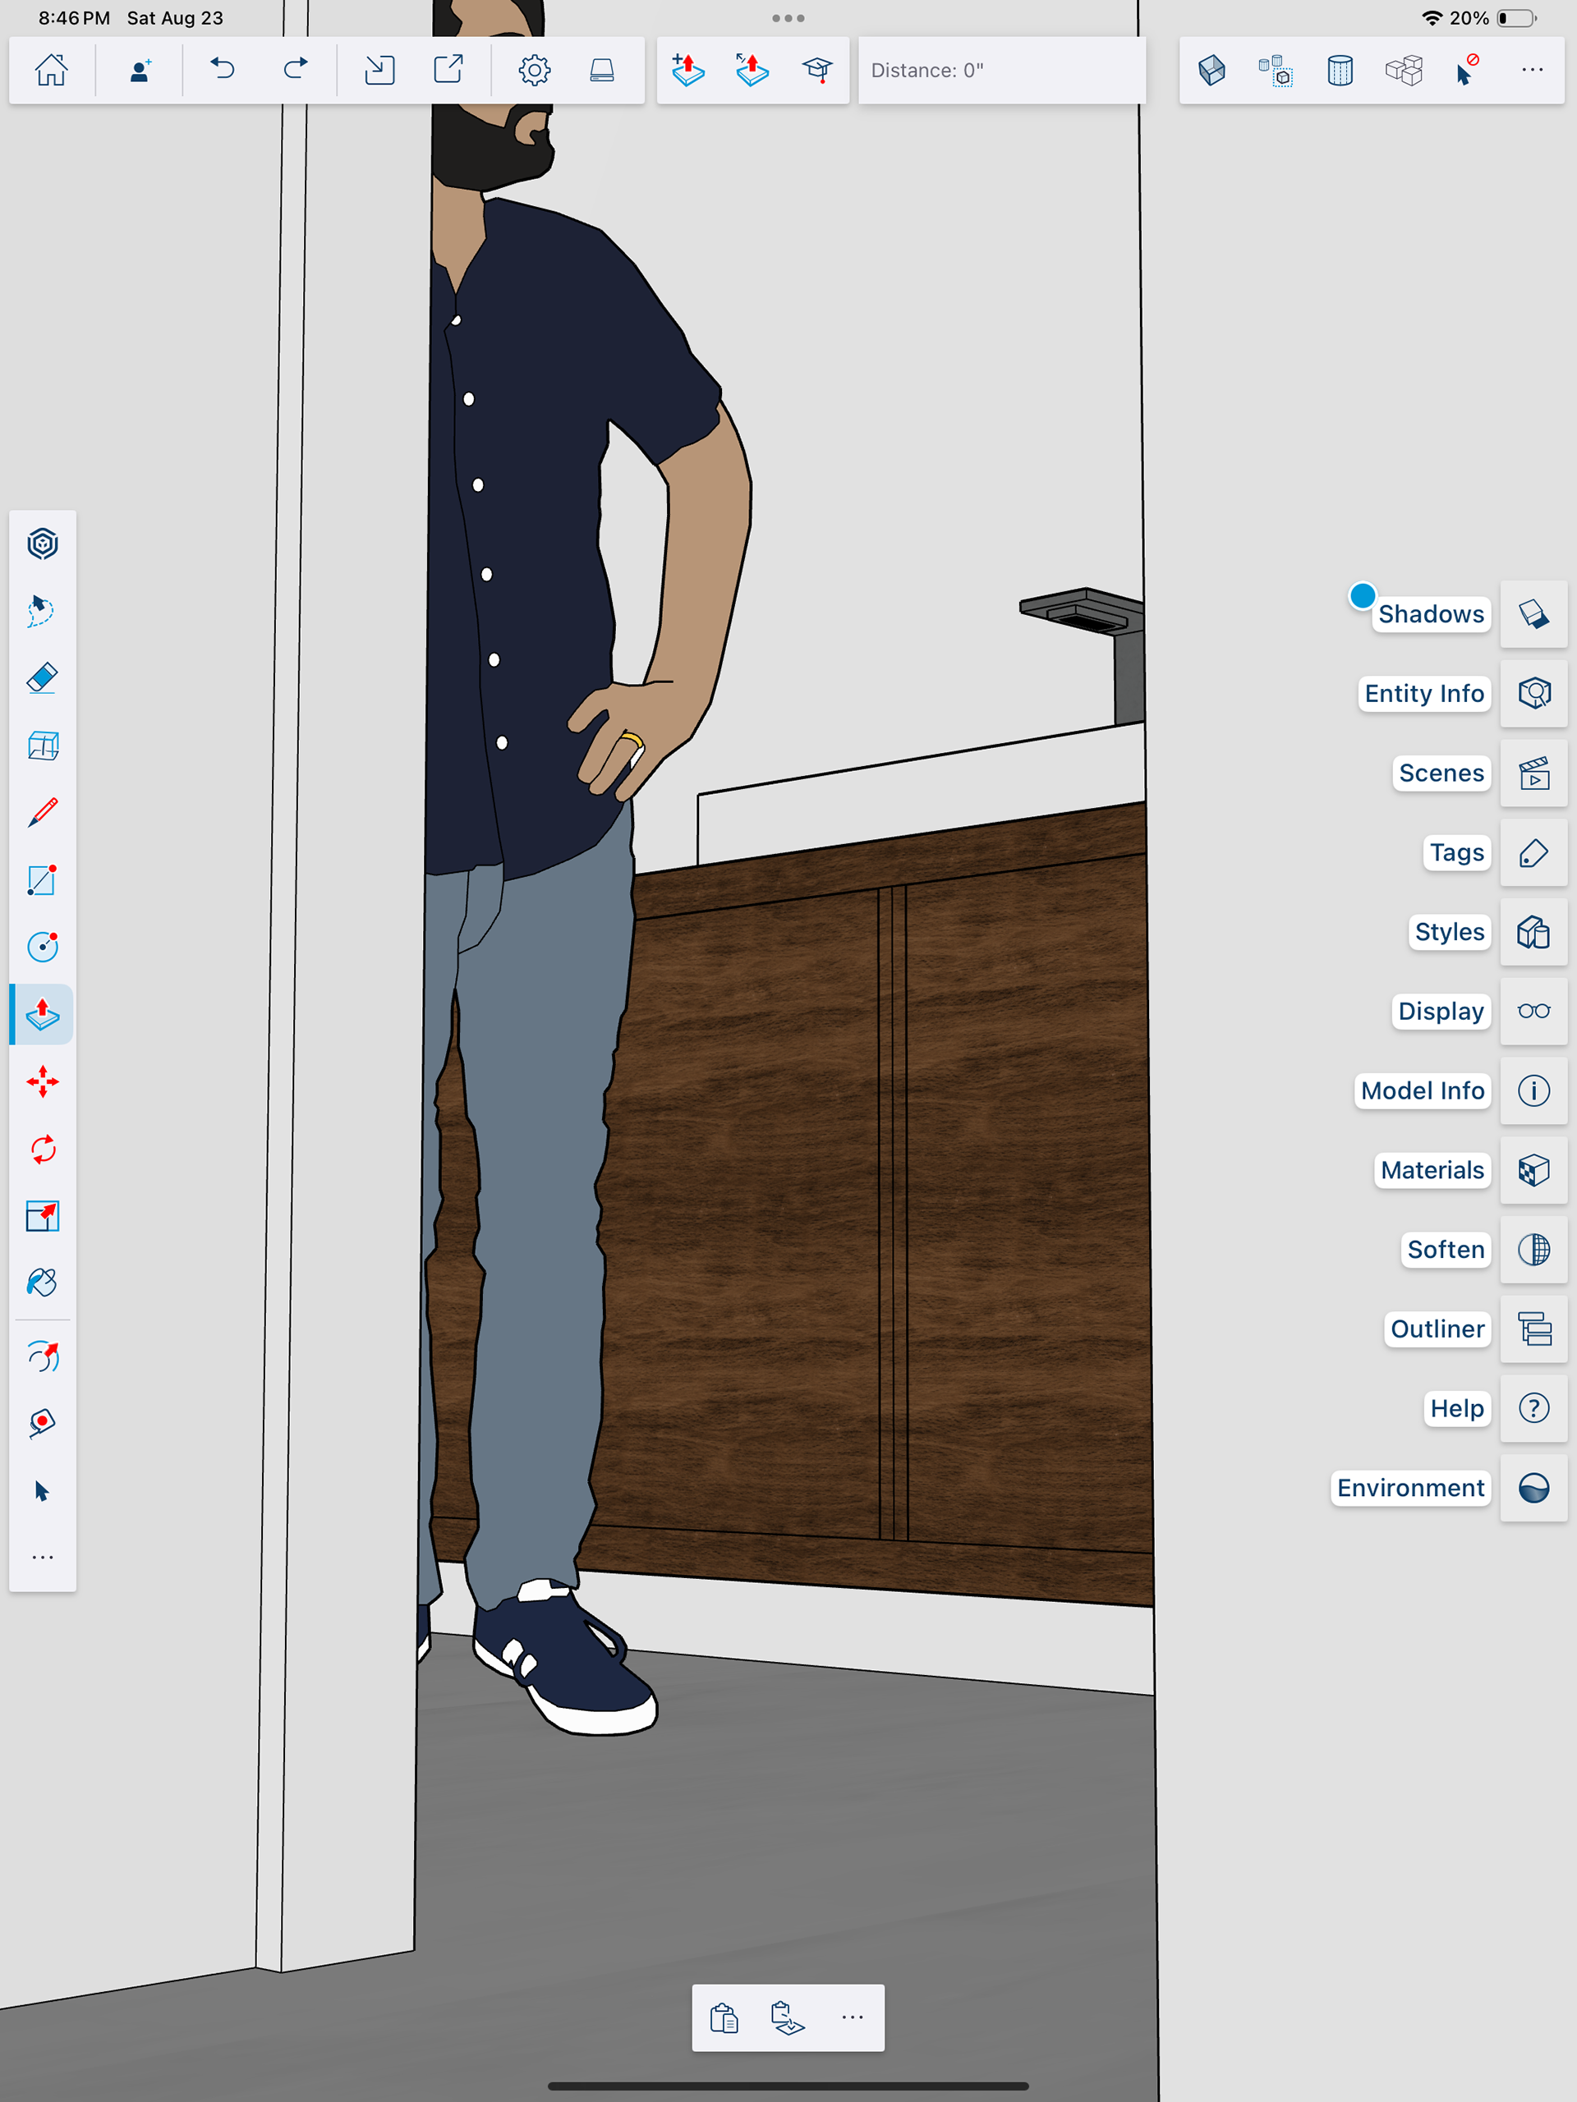Toggle the Display glasses panel
The image size is (1577, 2102).
pos(1533,1011)
